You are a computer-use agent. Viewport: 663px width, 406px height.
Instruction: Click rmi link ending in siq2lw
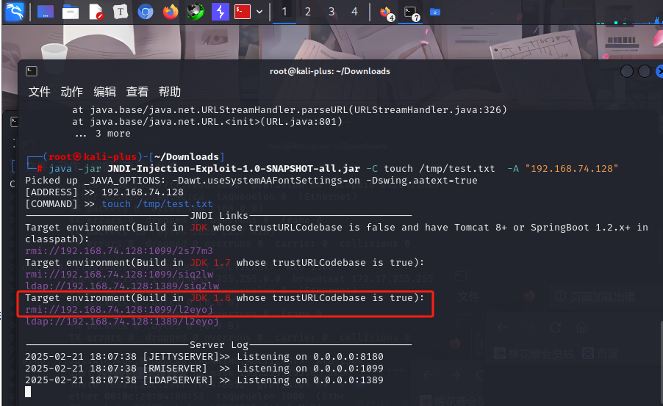tap(119, 275)
